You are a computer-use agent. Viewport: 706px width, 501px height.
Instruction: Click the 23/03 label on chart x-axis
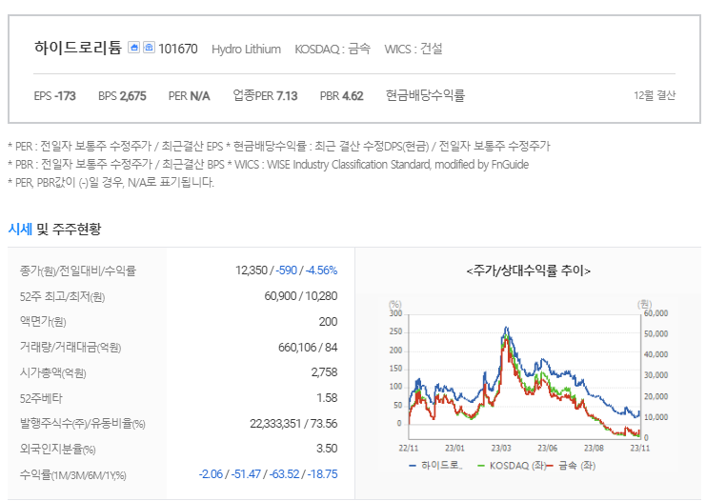point(501,449)
